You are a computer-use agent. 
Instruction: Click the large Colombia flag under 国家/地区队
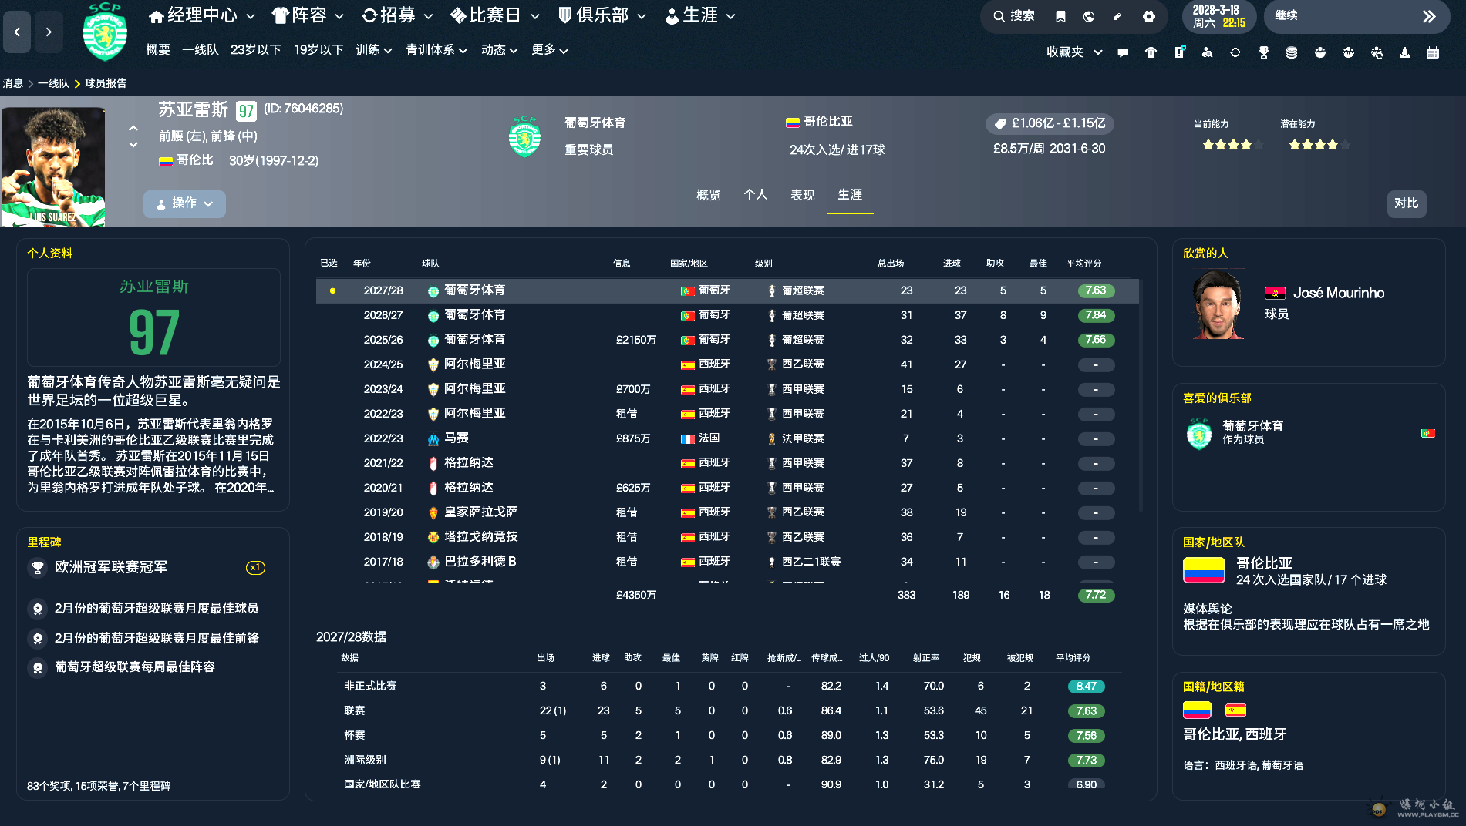[x=1204, y=571]
